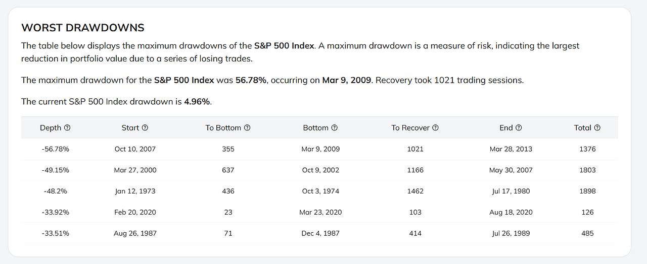
Task: Show the To Bottom header help icon
Action: coord(247,128)
